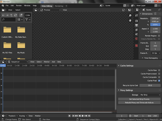Screen dimensions: 162x121
Task: Expand the Time Remapping section
Action: 143,58
